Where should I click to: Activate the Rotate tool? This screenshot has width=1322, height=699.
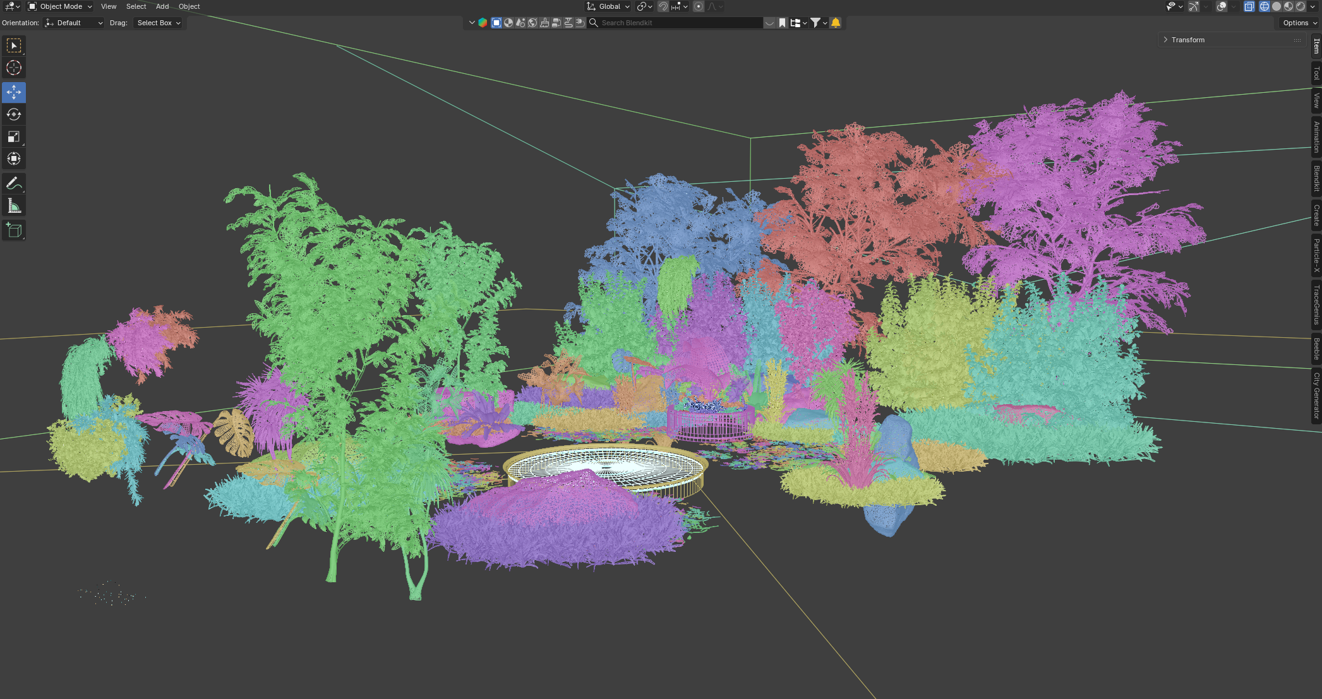pyautogui.click(x=13, y=114)
